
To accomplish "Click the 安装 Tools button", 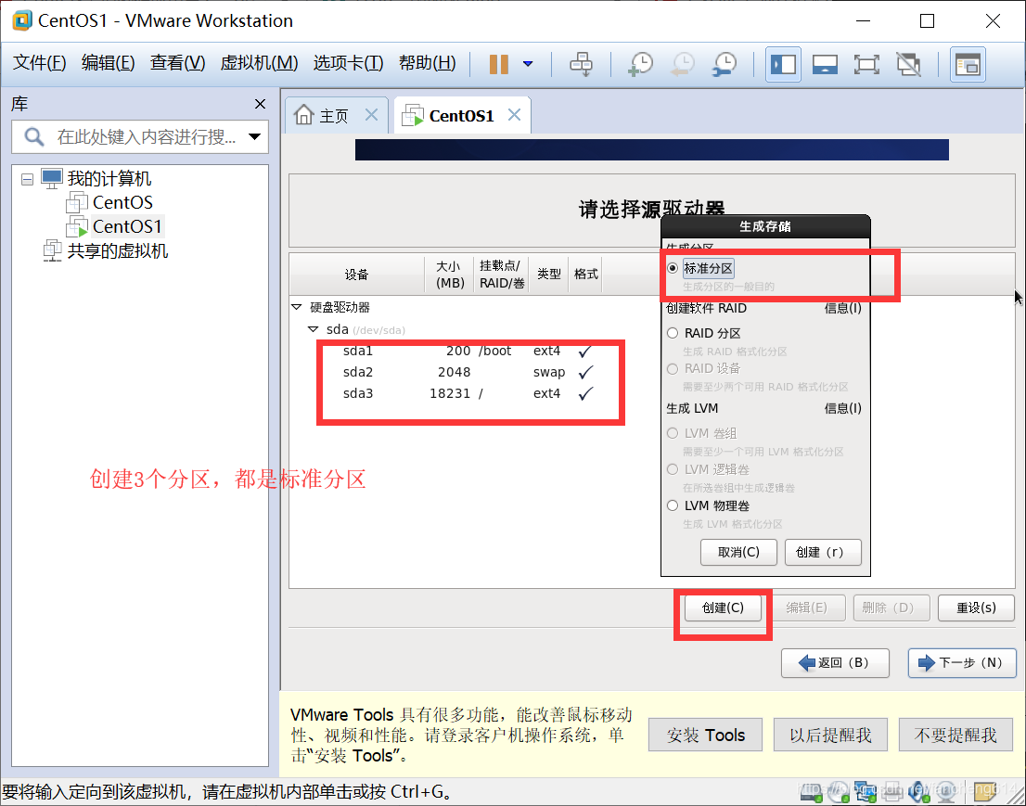I will 705,736.
